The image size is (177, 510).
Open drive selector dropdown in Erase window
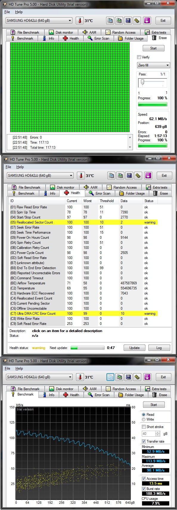pyautogui.click(x=39, y=21)
